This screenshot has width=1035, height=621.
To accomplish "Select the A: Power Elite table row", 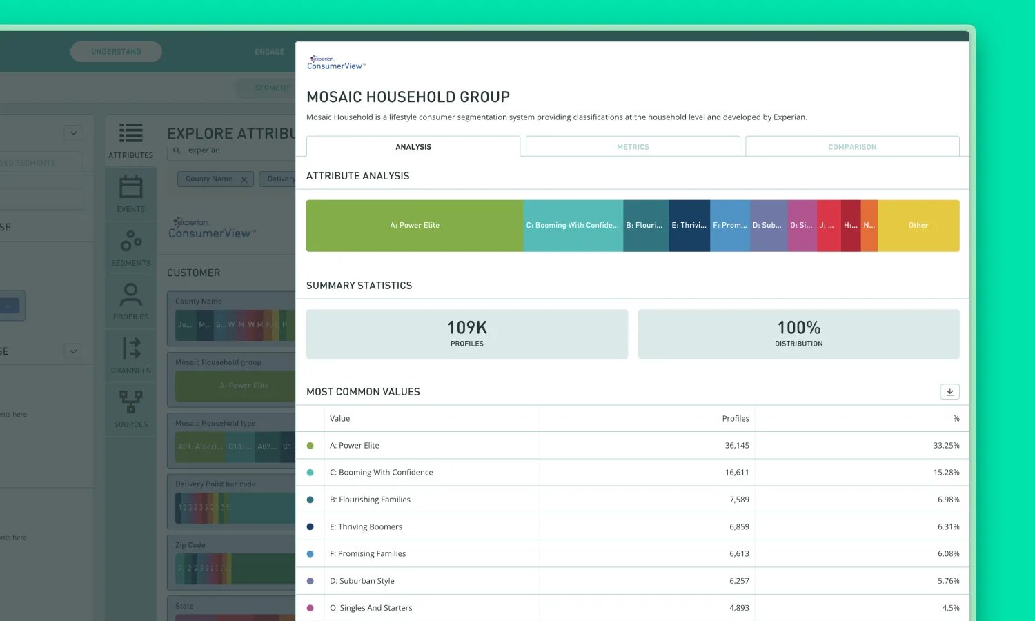I will point(633,446).
